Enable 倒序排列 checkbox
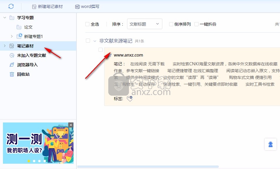 pyautogui.click(x=171, y=24)
